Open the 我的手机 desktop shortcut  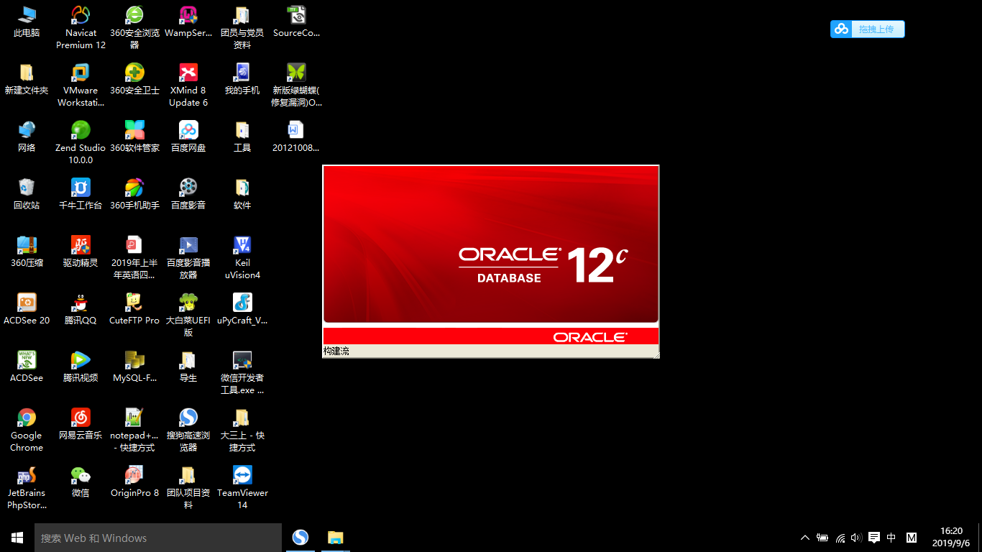[x=242, y=79]
